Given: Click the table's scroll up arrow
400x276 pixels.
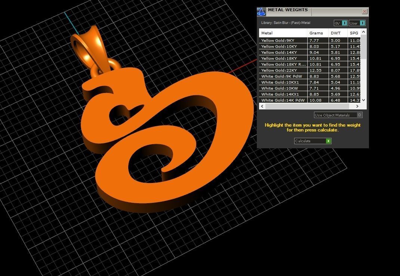Looking at the screenshot, I should (364, 32).
